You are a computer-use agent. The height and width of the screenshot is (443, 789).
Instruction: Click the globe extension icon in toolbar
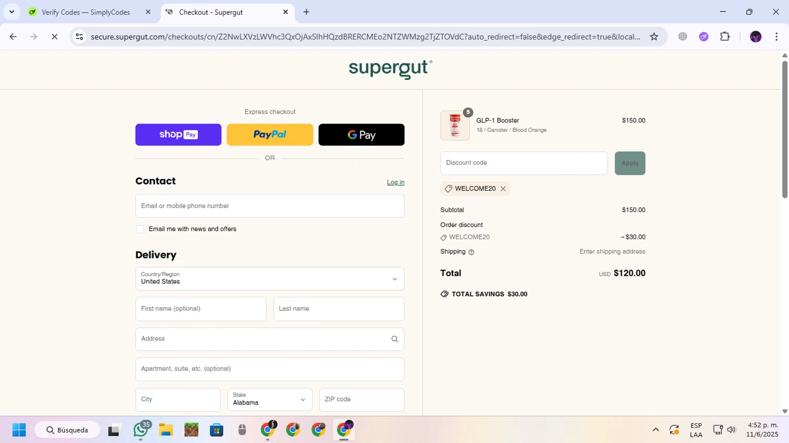tap(683, 37)
